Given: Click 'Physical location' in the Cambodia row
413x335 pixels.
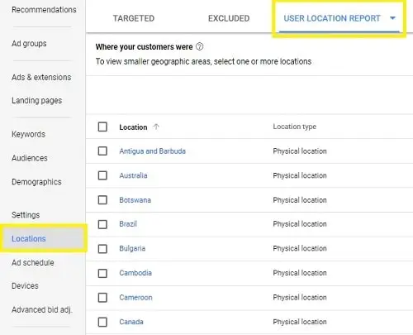Looking at the screenshot, I should (x=300, y=273).
